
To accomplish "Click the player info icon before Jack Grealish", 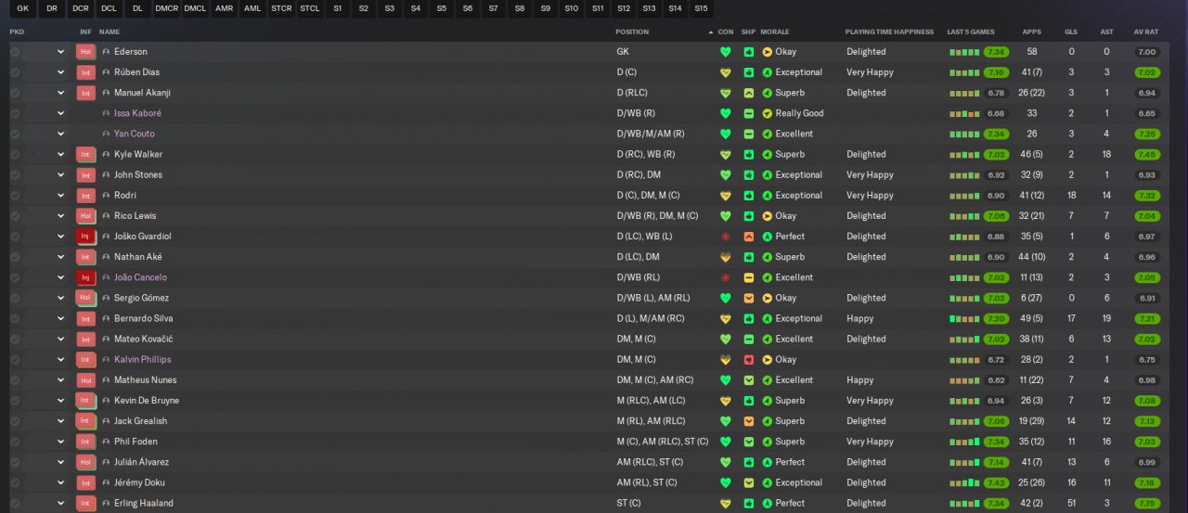I will [x=106, y=421].
